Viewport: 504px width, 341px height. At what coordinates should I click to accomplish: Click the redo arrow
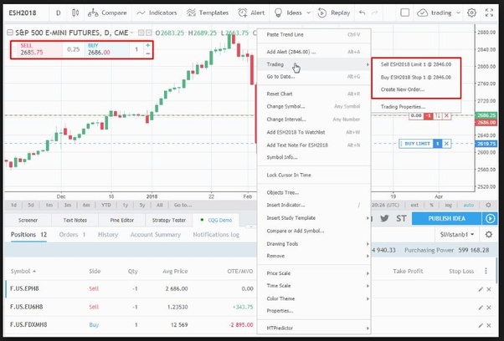[374, 13]
